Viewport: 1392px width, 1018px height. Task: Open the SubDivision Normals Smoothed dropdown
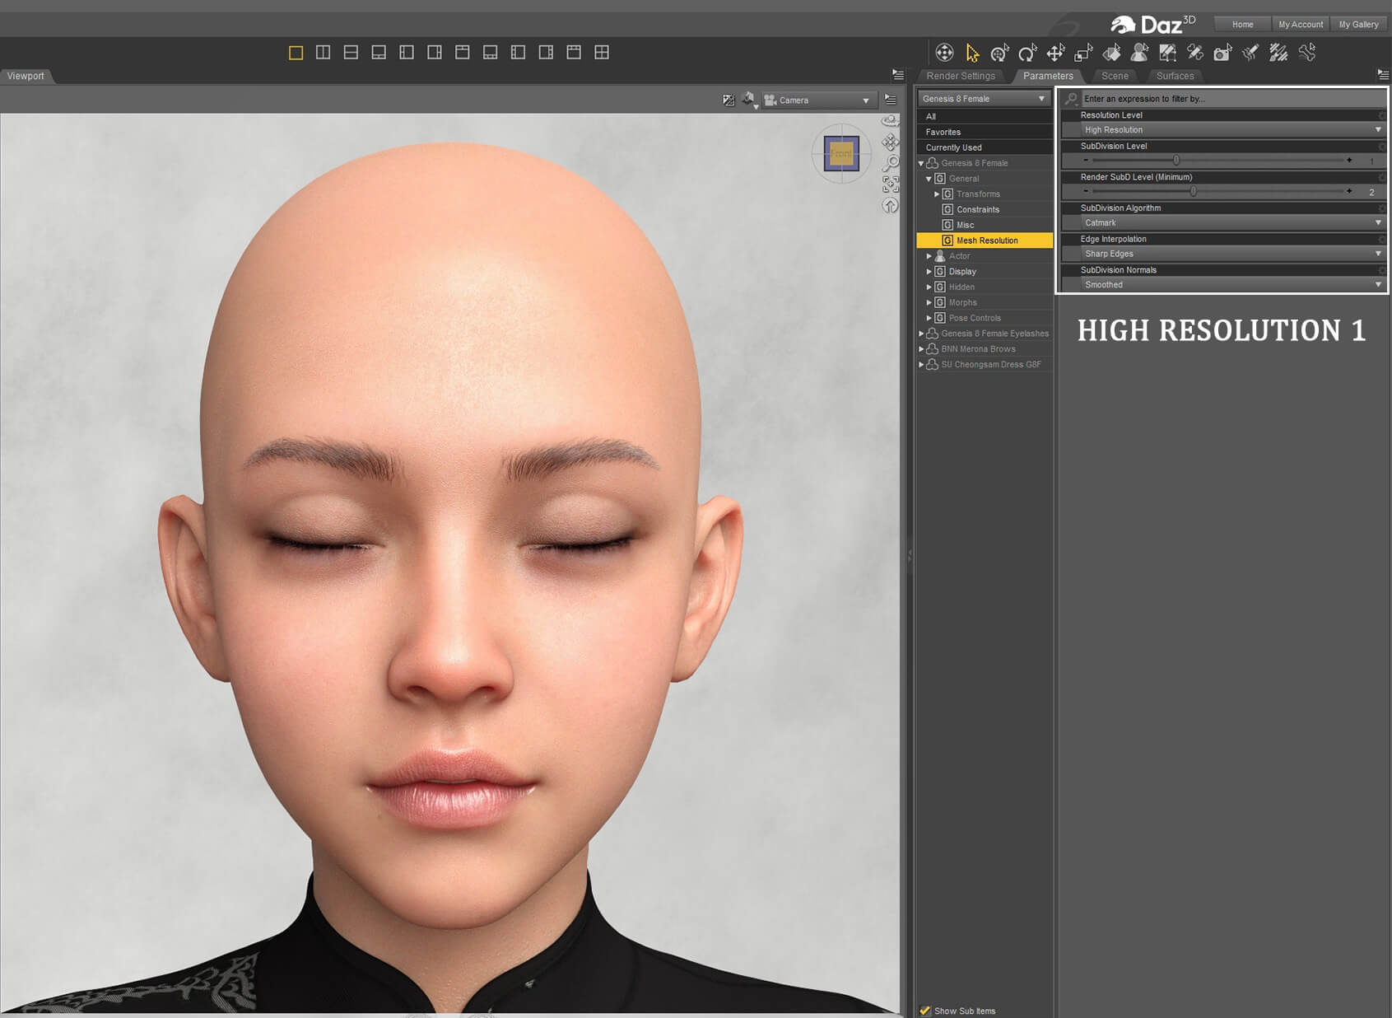[1231, 285]
